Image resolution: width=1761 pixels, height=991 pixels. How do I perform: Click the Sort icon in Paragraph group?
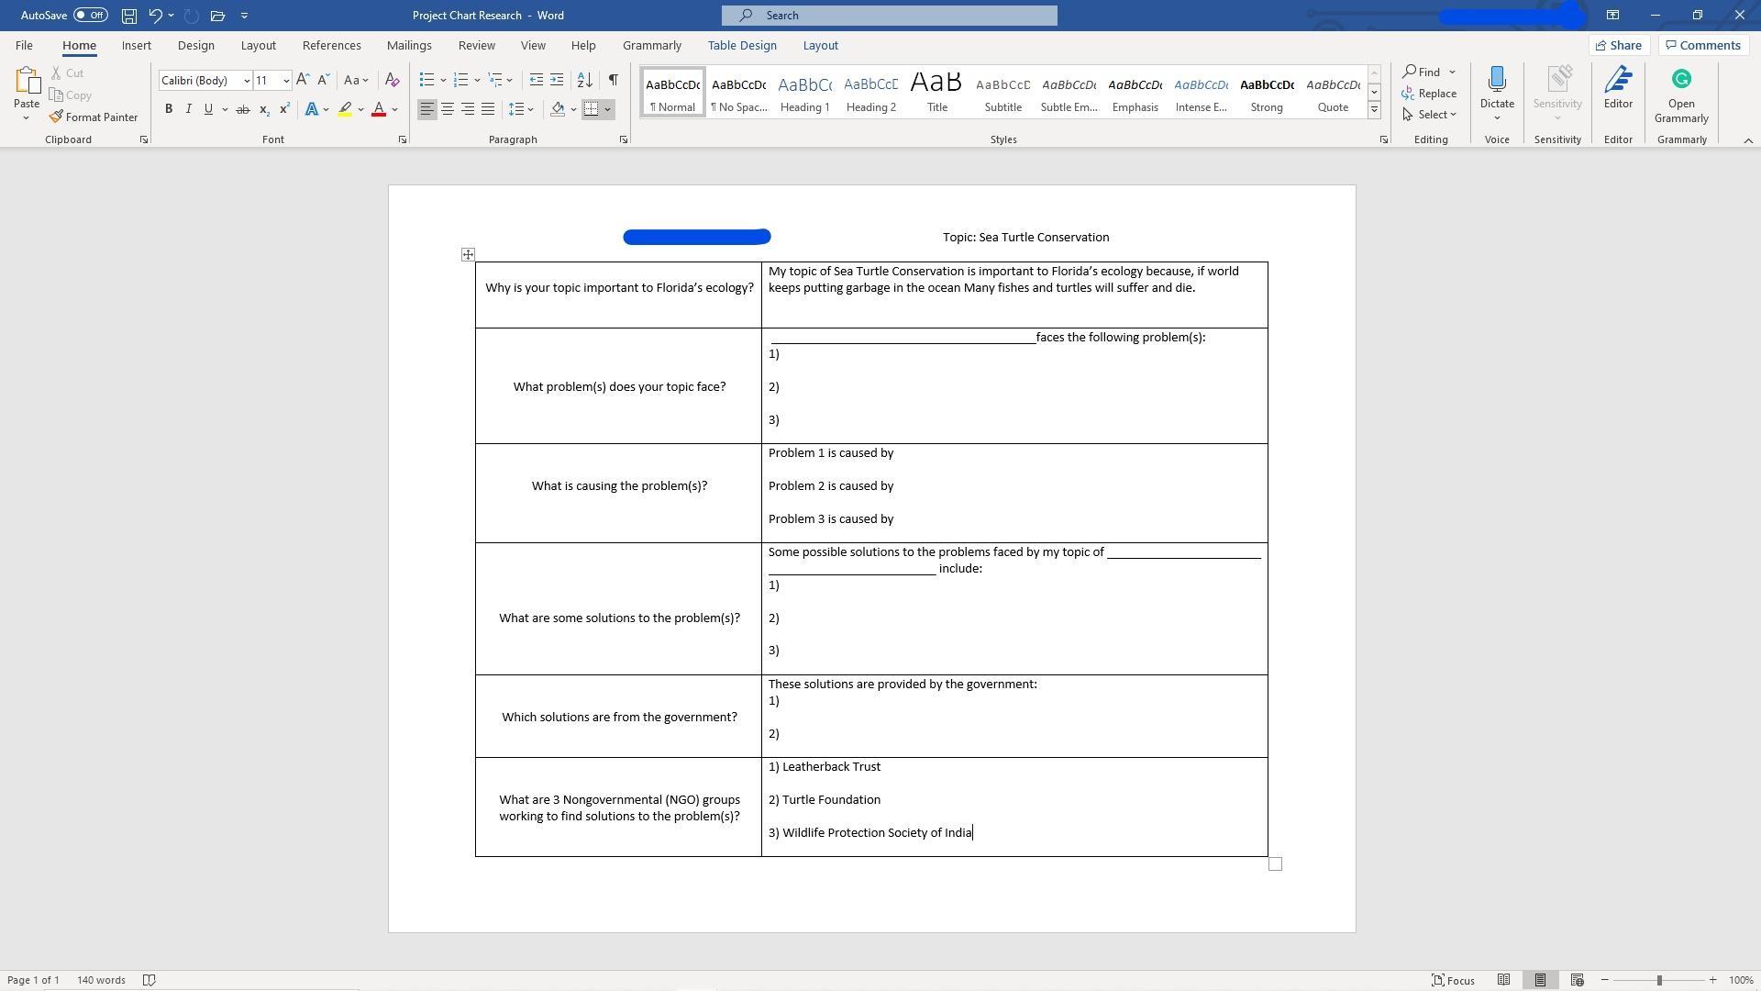(x=584, y=80)
